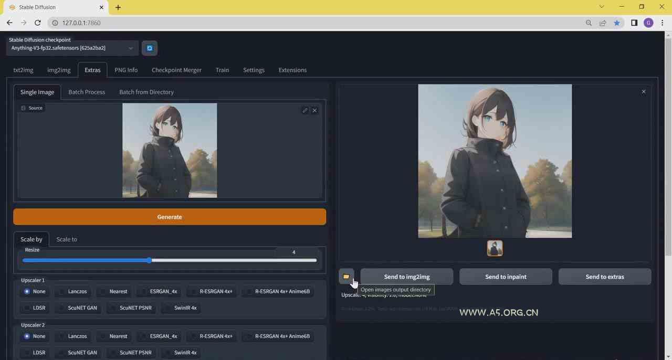This screenshot has width=672, height=360.
Task: Switch to the PNG Info tab
Action: click(126, 70)
